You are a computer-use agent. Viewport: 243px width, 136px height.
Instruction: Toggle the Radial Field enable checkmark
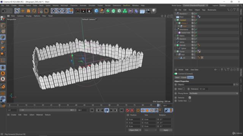pos(196,32)
